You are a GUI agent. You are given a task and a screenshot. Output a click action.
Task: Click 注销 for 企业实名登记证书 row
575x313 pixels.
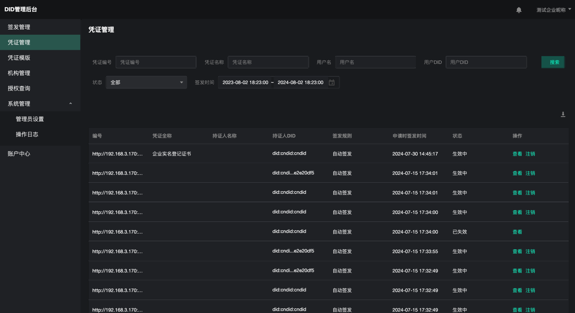(530, 154)
